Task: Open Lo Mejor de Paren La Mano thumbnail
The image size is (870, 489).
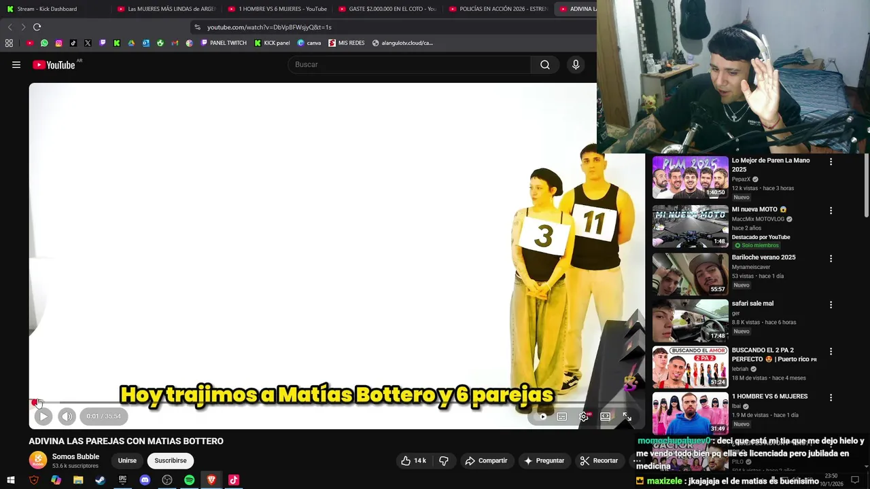Action: (690, 177)
